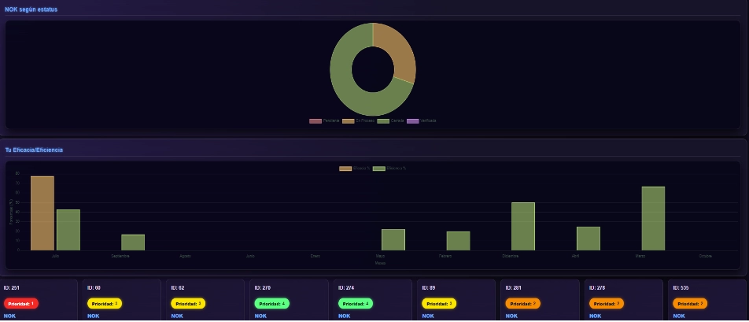Open the NOK link on card ID 535
749x322 pixels.
pos(678,316)
